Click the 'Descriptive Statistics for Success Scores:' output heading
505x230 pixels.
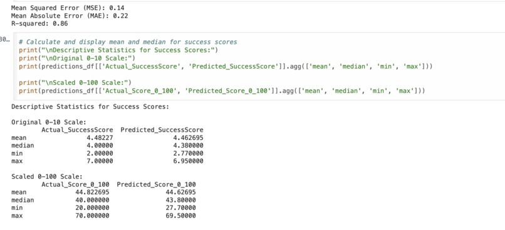click(90, 107)
